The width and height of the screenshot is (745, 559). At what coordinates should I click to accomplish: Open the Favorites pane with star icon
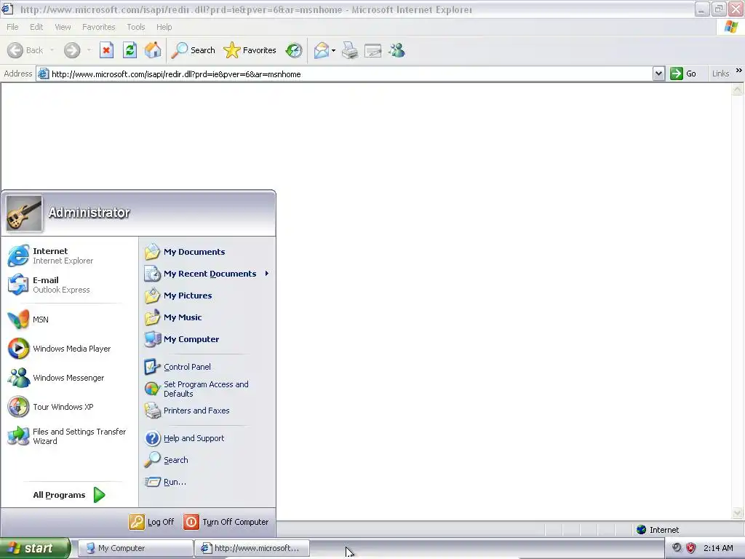[250, 50]
